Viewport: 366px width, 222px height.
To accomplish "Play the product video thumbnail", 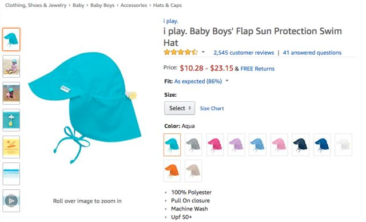I will tap(11, 200).
